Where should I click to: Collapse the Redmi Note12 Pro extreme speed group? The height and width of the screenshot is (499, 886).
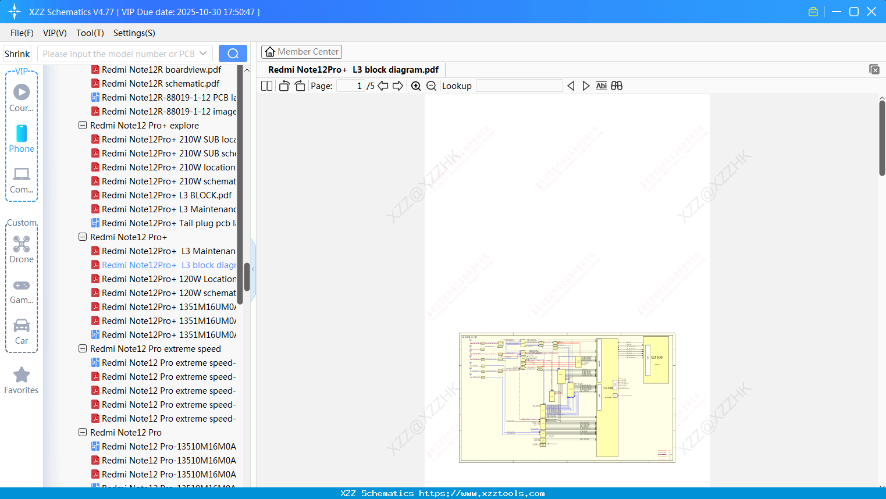click(82, 348)
